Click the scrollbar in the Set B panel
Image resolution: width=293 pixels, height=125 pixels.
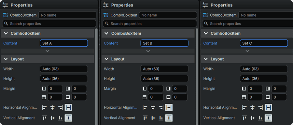pos(197,76)
